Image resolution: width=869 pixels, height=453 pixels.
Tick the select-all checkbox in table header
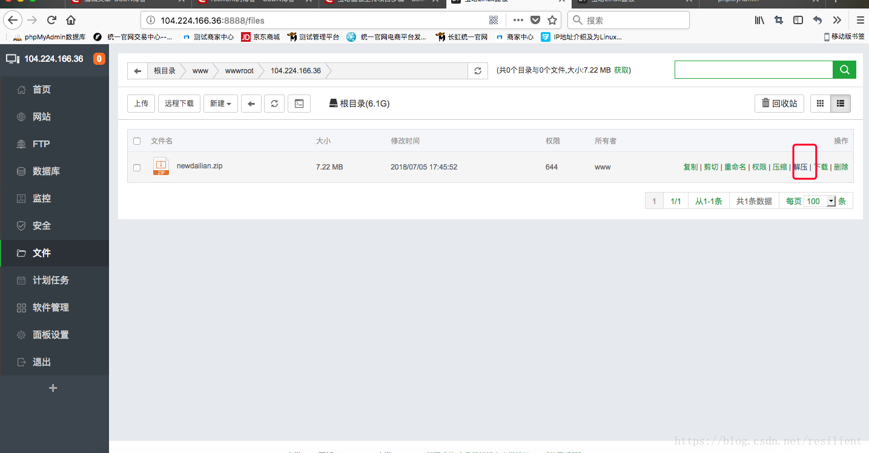[x=137, y=141]
